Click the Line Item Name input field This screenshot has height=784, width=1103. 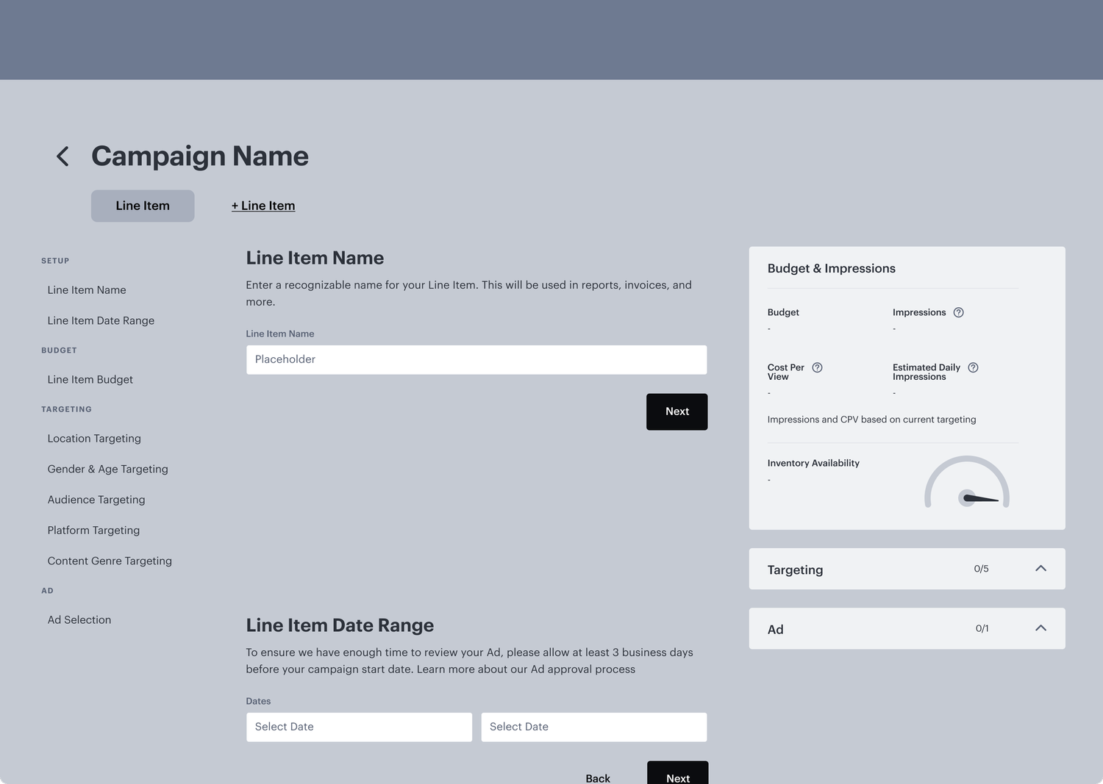476,359
